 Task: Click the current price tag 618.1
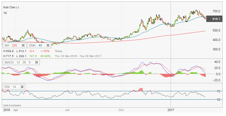tap(214, 19)
